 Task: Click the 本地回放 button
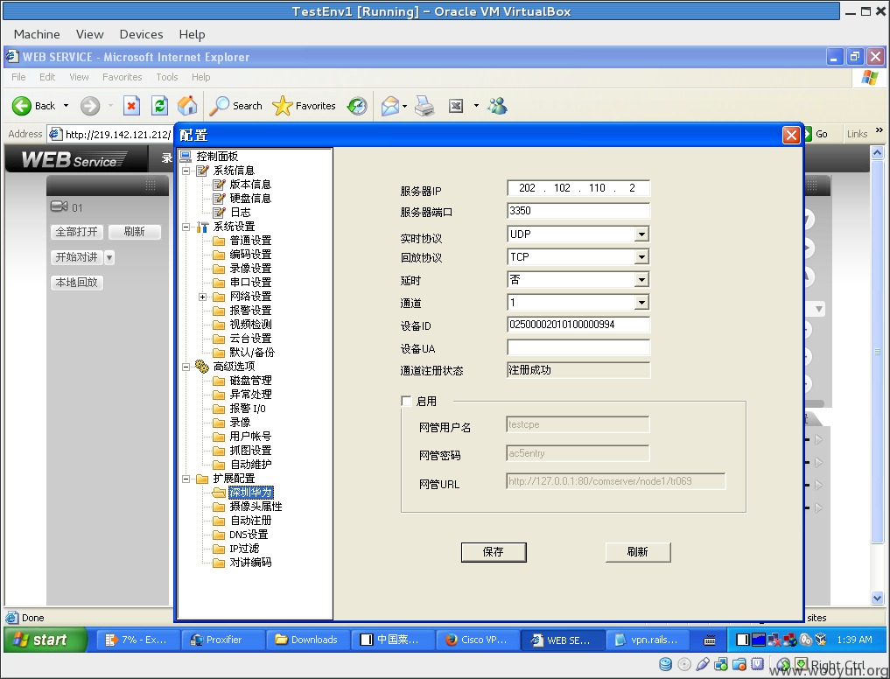coord(77,282)
